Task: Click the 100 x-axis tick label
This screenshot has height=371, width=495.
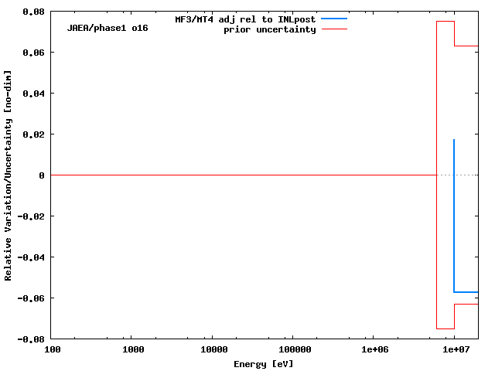Action: pyautogui.click(x=53, y=350)
